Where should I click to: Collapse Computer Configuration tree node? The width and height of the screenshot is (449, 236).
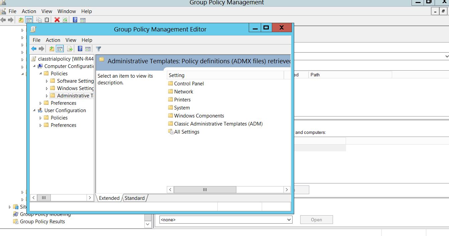click(x=34, y=66)
